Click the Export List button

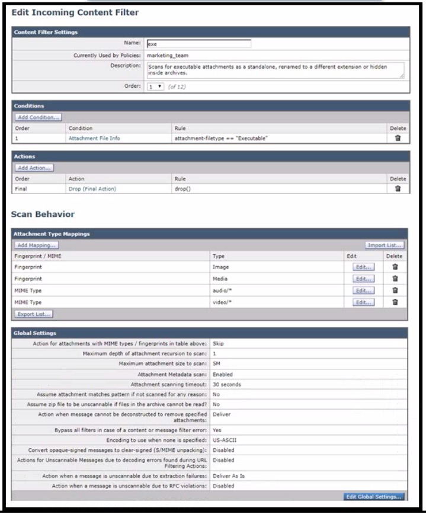coord(34,313)
